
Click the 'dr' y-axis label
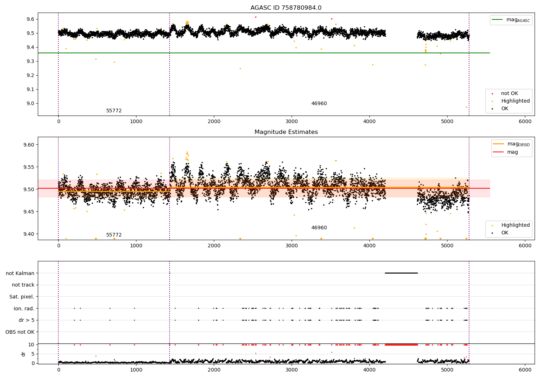[23, 354]
